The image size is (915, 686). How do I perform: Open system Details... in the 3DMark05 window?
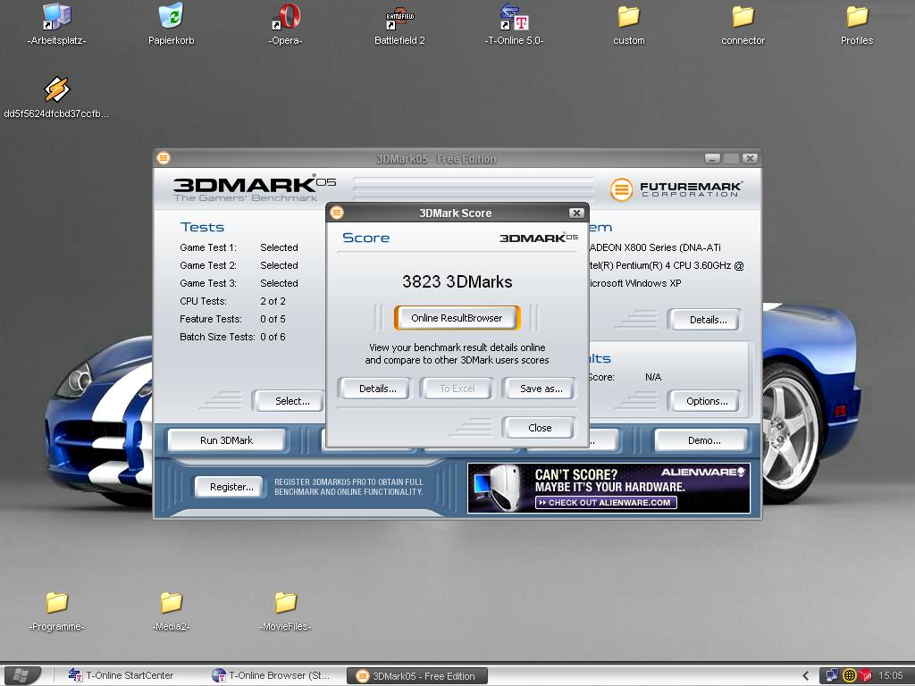(x=705, y=320)
